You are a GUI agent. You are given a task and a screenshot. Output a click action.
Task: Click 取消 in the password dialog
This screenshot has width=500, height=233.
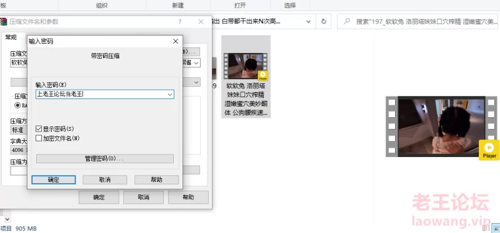tap(105, 179)
